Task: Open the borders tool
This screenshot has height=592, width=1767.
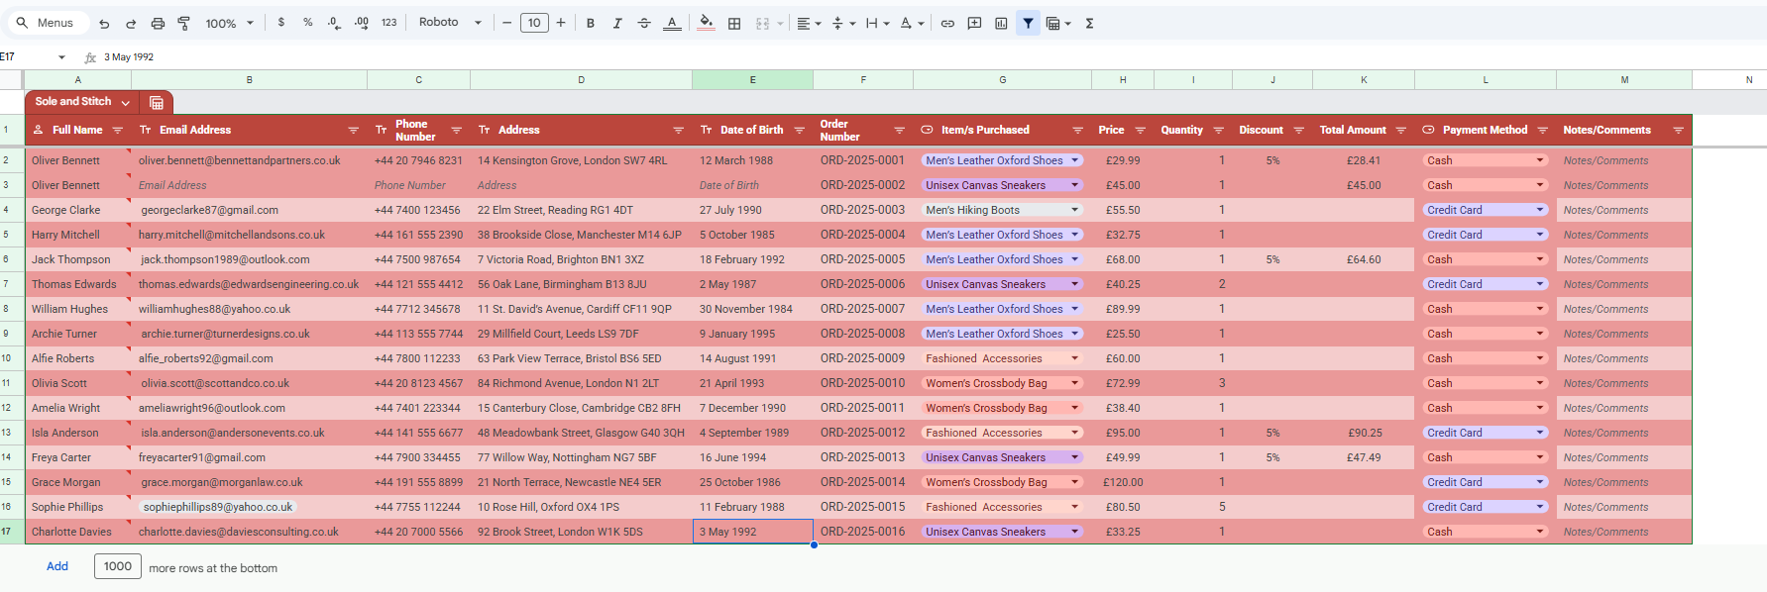Action: 734,23
